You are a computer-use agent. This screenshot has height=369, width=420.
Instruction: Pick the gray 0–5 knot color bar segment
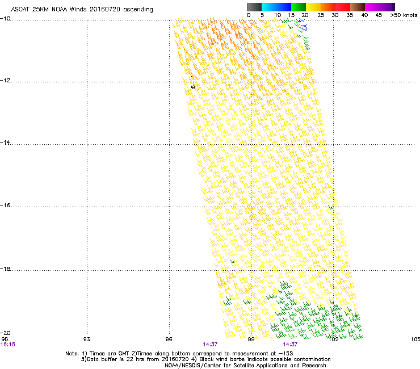point(254,7)
